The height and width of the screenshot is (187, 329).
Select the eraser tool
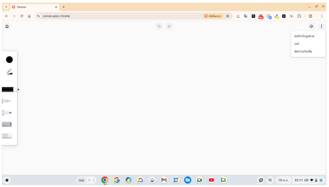6,136
